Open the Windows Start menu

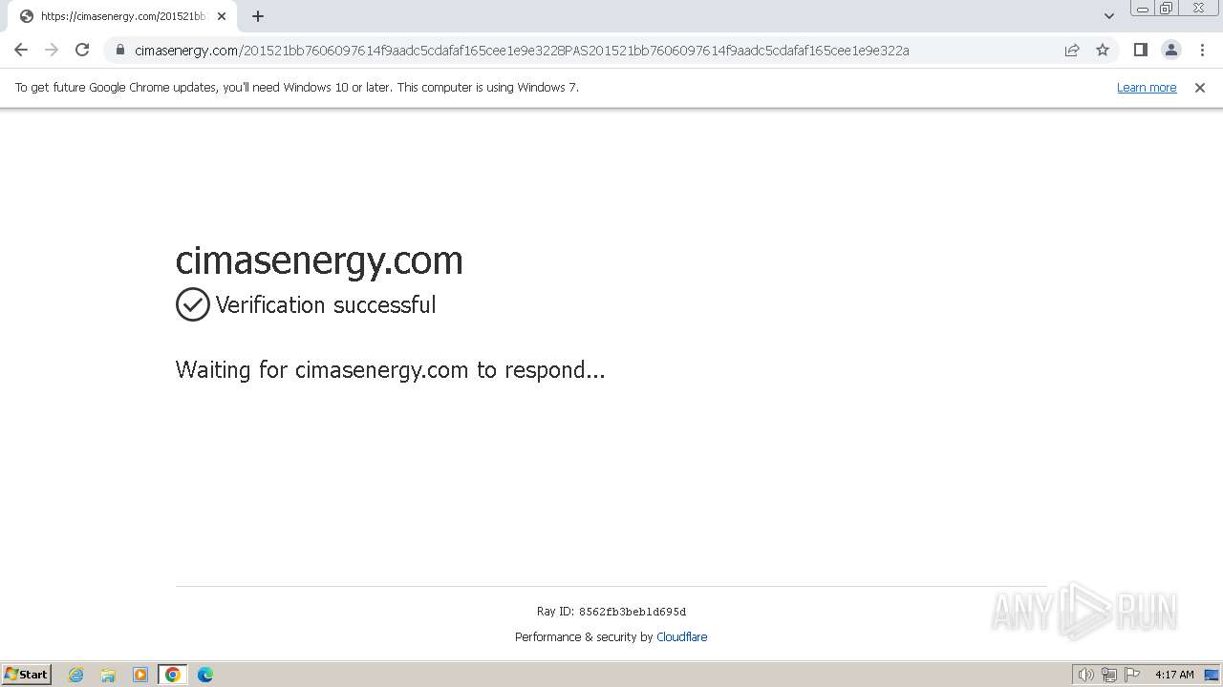[26, 674]
